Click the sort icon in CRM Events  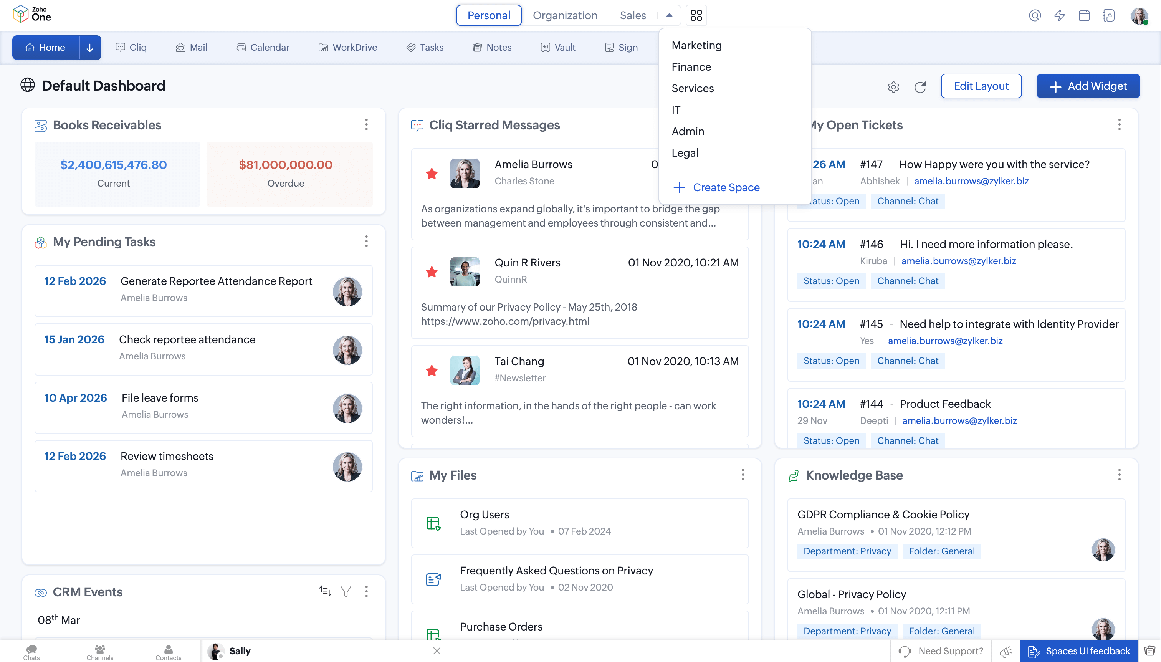click(324, 591)
